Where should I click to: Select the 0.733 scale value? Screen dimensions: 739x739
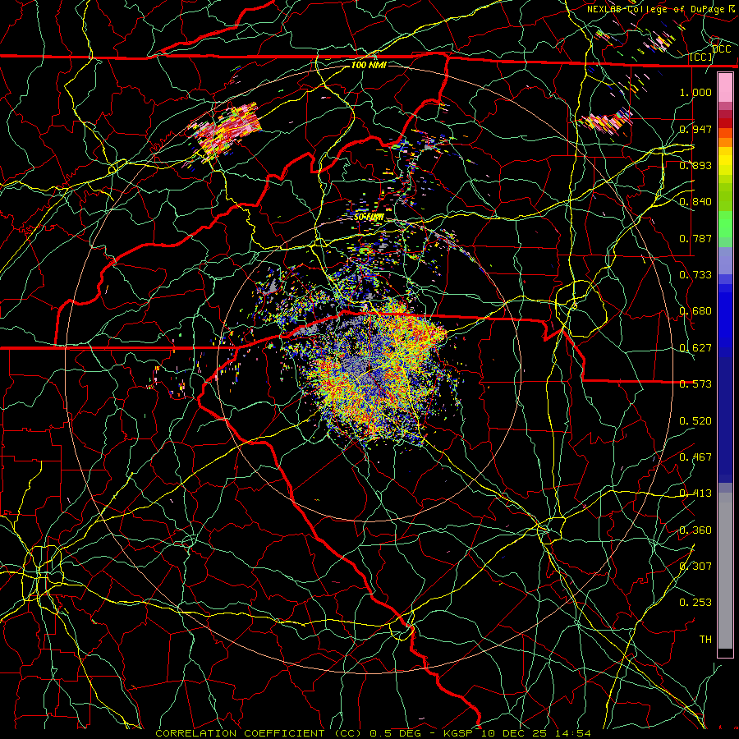[695, 275]
